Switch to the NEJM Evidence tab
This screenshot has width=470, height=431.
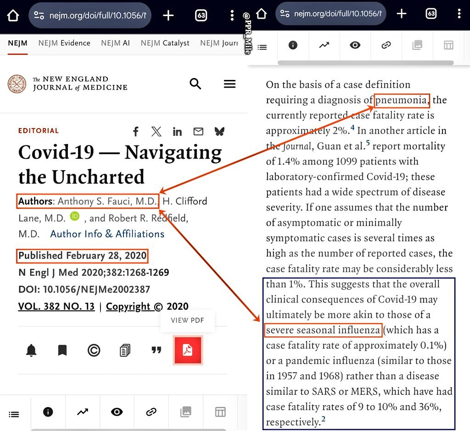tap(64, 43)
